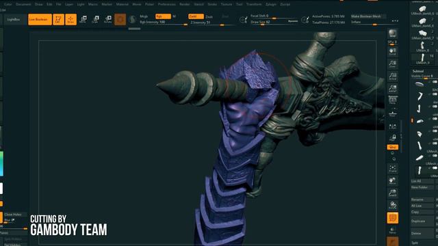
Task: Select the Zoom canvas icon
Action: tap(392, 64)
